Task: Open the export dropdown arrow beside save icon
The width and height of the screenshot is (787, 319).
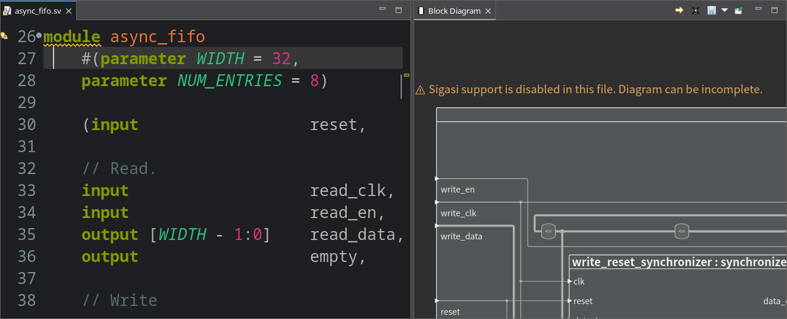Action: pos(724,11)
